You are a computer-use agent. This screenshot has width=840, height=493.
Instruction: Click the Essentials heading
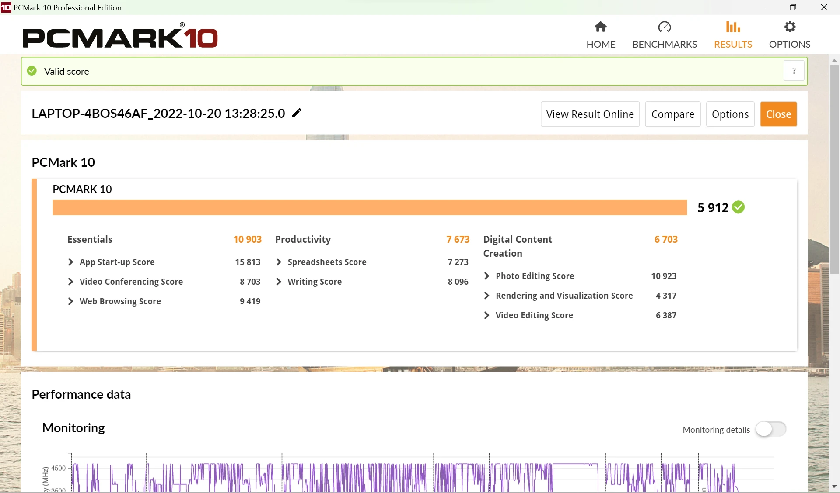point(90,239)
